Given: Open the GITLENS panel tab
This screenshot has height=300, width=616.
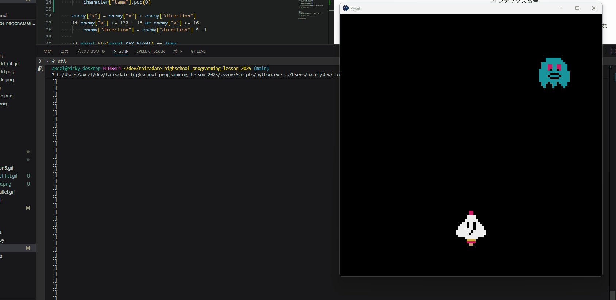Looking at the screenshot, I should [x=198, y=51].
